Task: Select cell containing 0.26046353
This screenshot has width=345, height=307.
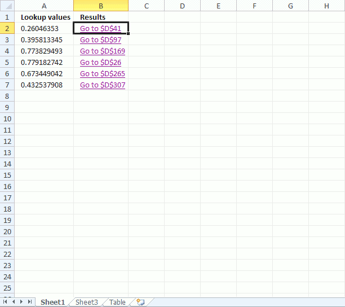Action: (44, 28)
